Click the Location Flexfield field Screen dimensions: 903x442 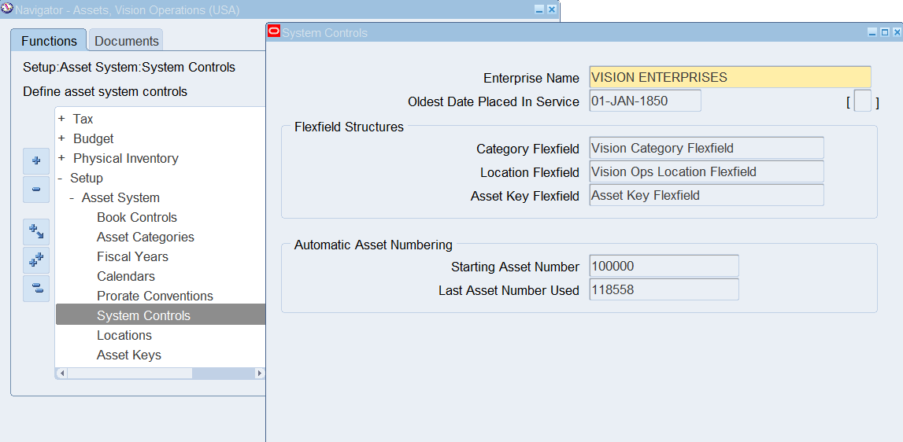pyautogui.click(x=707, y=171)
